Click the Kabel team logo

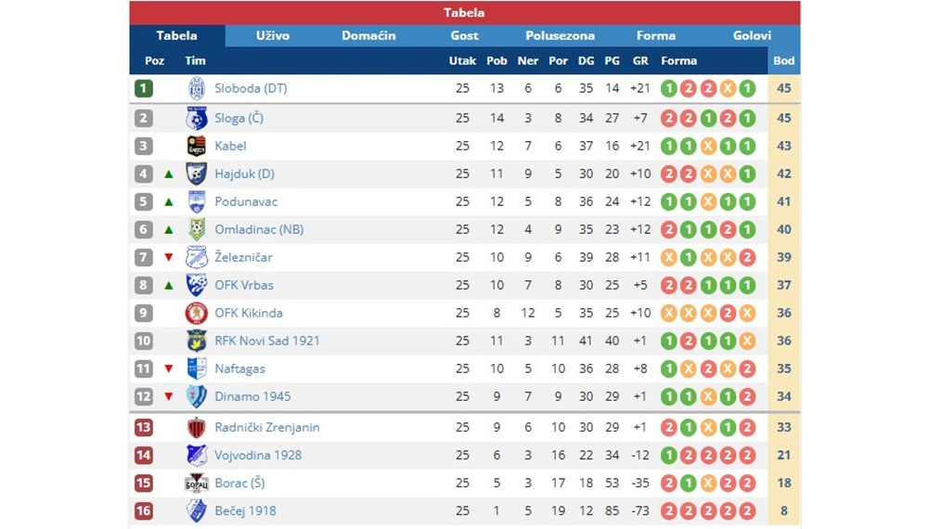click(197, 146)
